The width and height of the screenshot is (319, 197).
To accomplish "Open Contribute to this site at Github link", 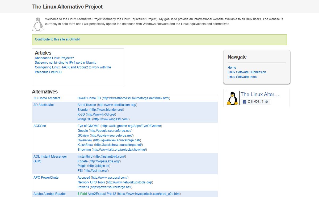I will tap(57, 39).
